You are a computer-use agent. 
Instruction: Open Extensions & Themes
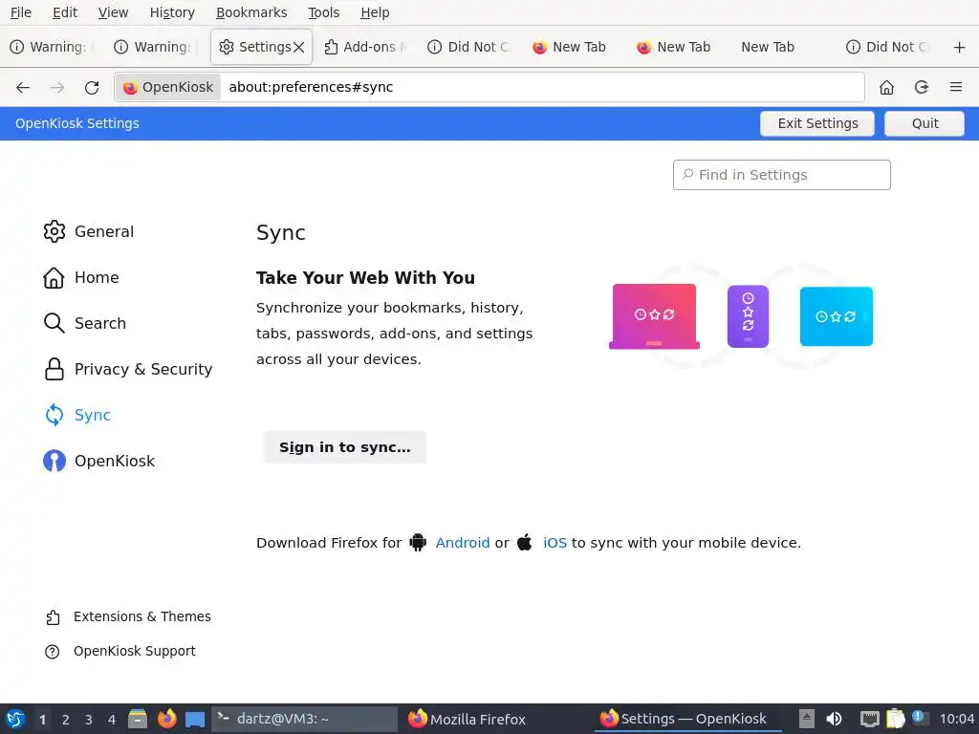(128, 616)
